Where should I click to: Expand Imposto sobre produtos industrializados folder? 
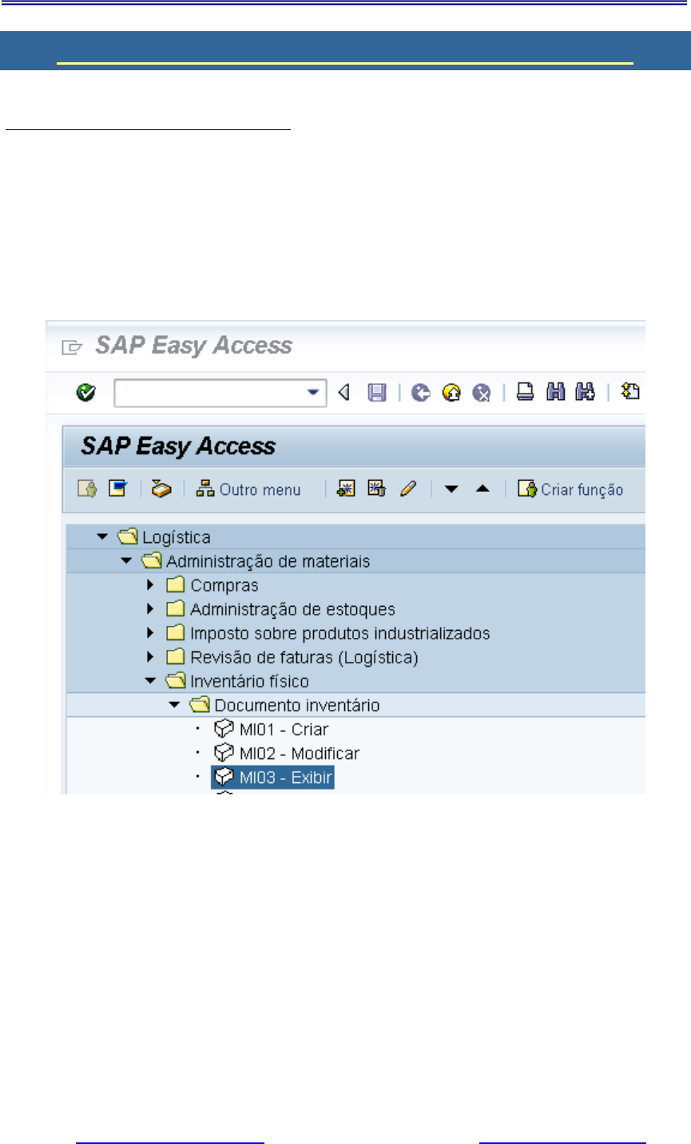[150, 633]
